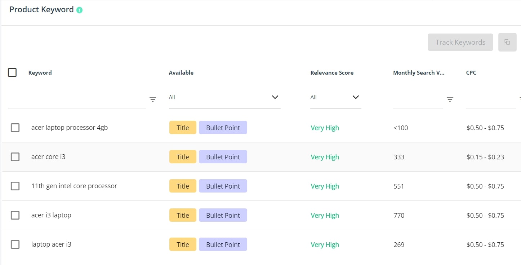Click the 333 search volume value
Viewport: 521px width, 265px height.
[399, 157]
